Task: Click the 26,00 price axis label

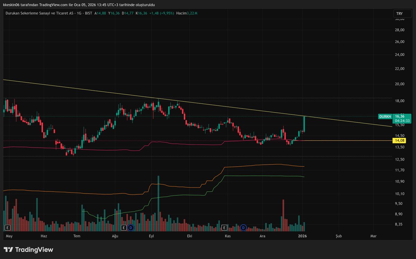Action: coord(400,42)
